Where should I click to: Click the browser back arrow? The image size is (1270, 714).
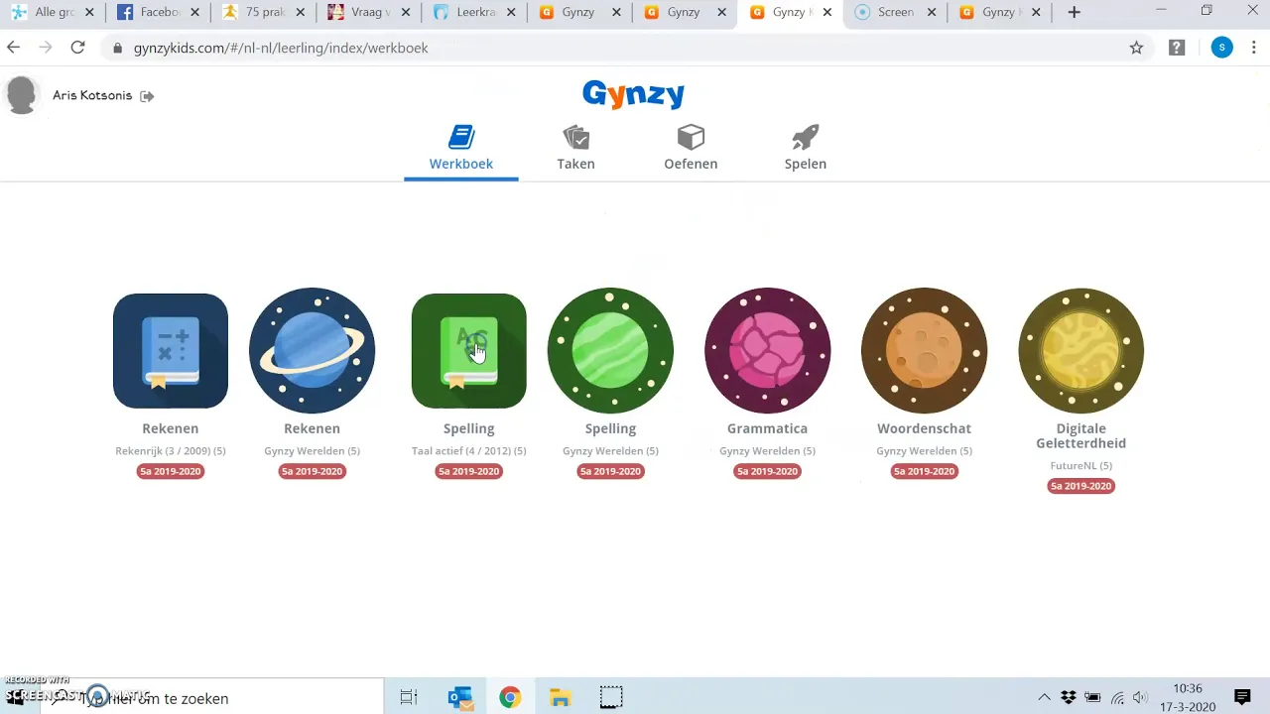tap(14, 48)
